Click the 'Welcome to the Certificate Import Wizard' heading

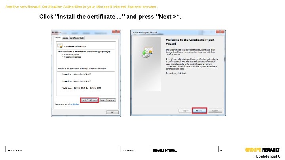coord(190,42)
